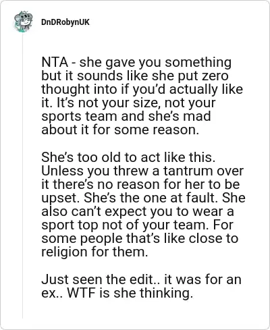Click the line 'sports team and she's mad'
The width and height of the screenshot is (270, 330).
coord(126,117)
